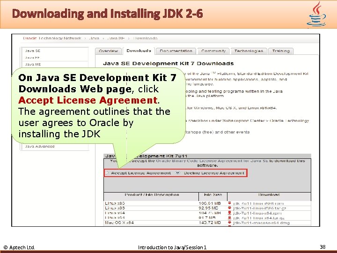Click the Downloads breadcrumb text
The image size is (337, 253).
(145, 38)
